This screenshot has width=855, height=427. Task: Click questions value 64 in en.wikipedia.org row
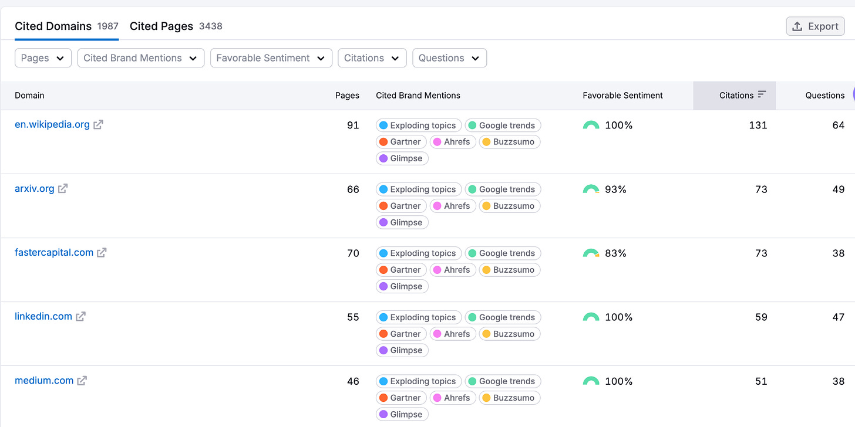[x=839, y=125]
